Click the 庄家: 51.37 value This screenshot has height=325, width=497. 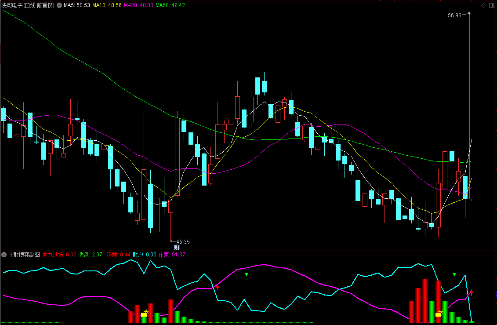pos(172,255)
